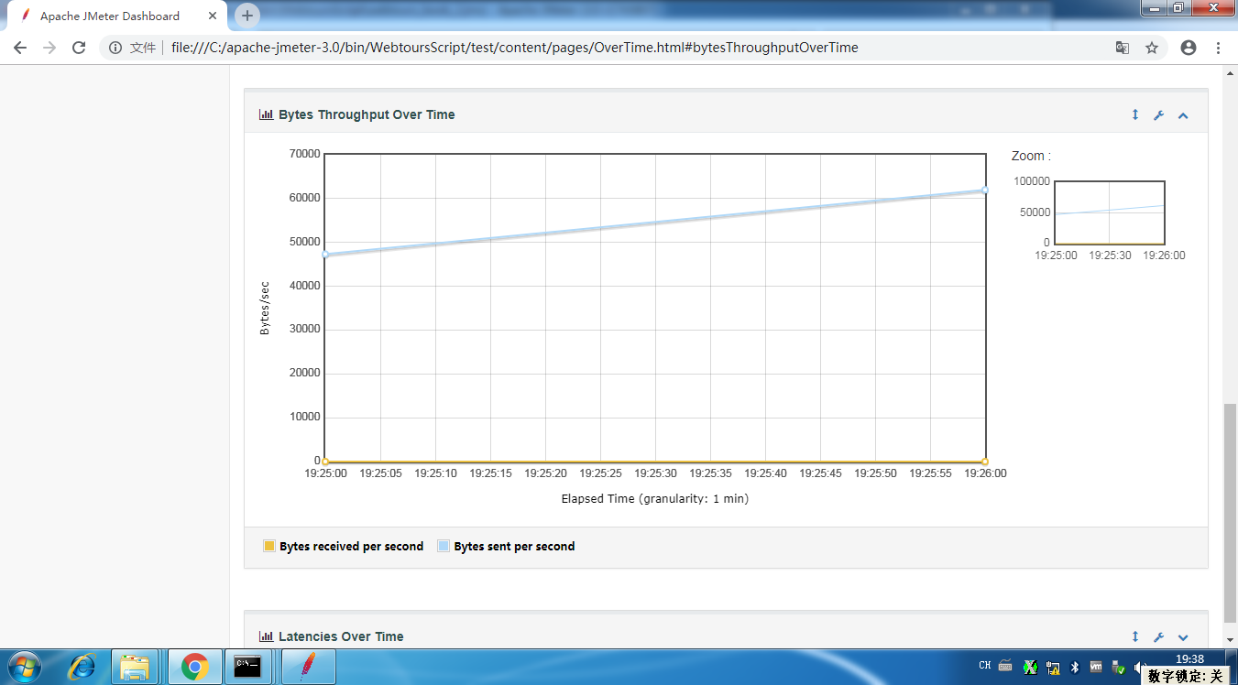
Task: Go back to the previous page
Action: point(20,48)
